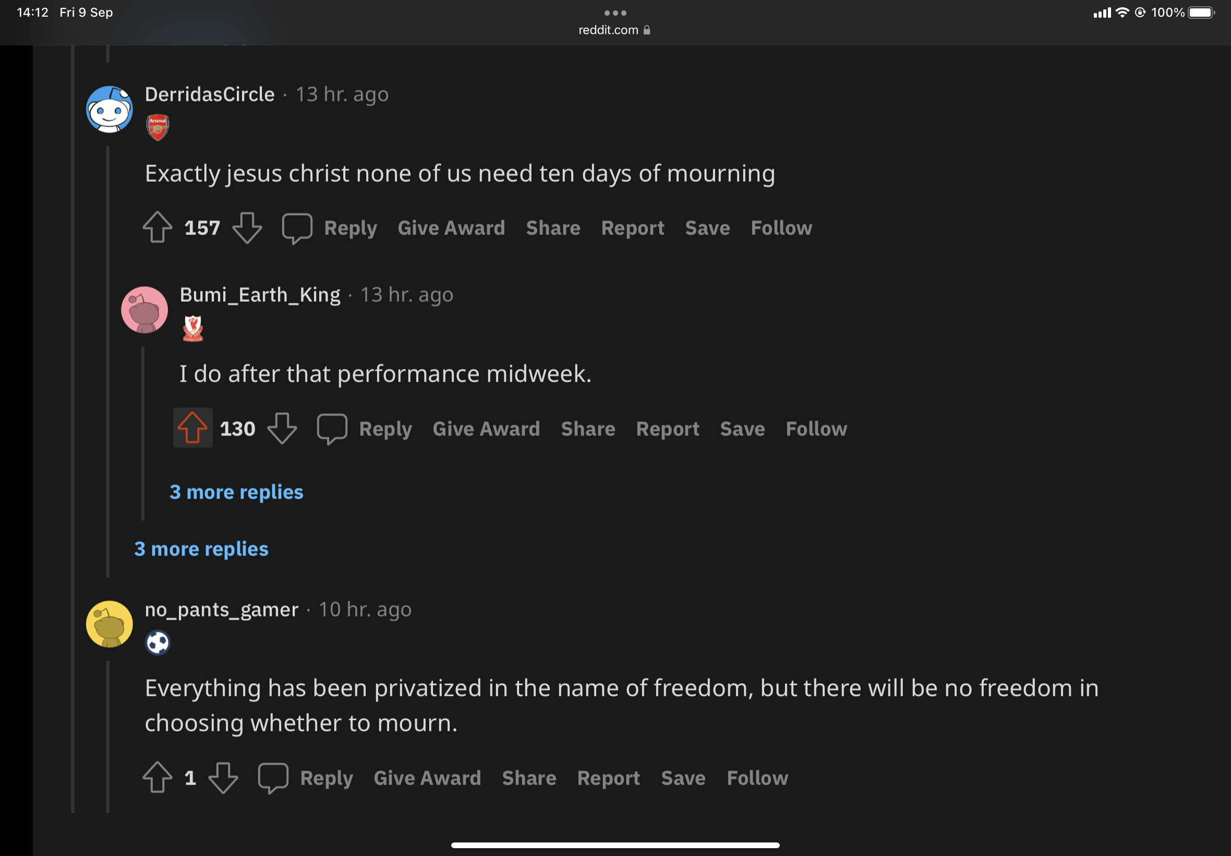Click no_pants_gamer's yellow avatar
The width and height of the screenshot is (1231, 856).
click(x=110, y=624)
